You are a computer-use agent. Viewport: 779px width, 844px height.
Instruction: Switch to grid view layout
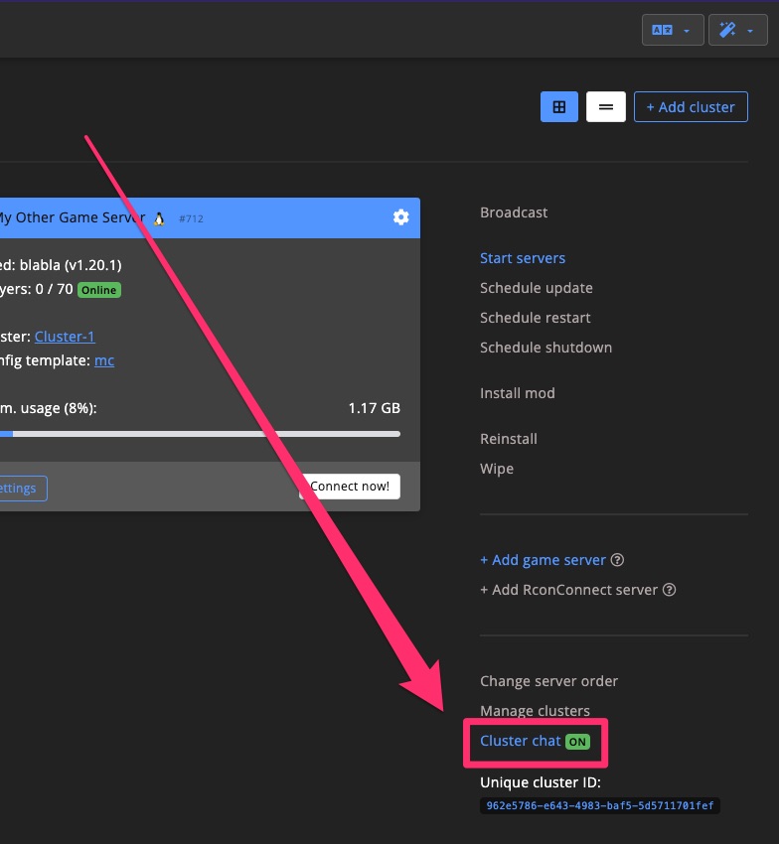[x=558, y=106]
